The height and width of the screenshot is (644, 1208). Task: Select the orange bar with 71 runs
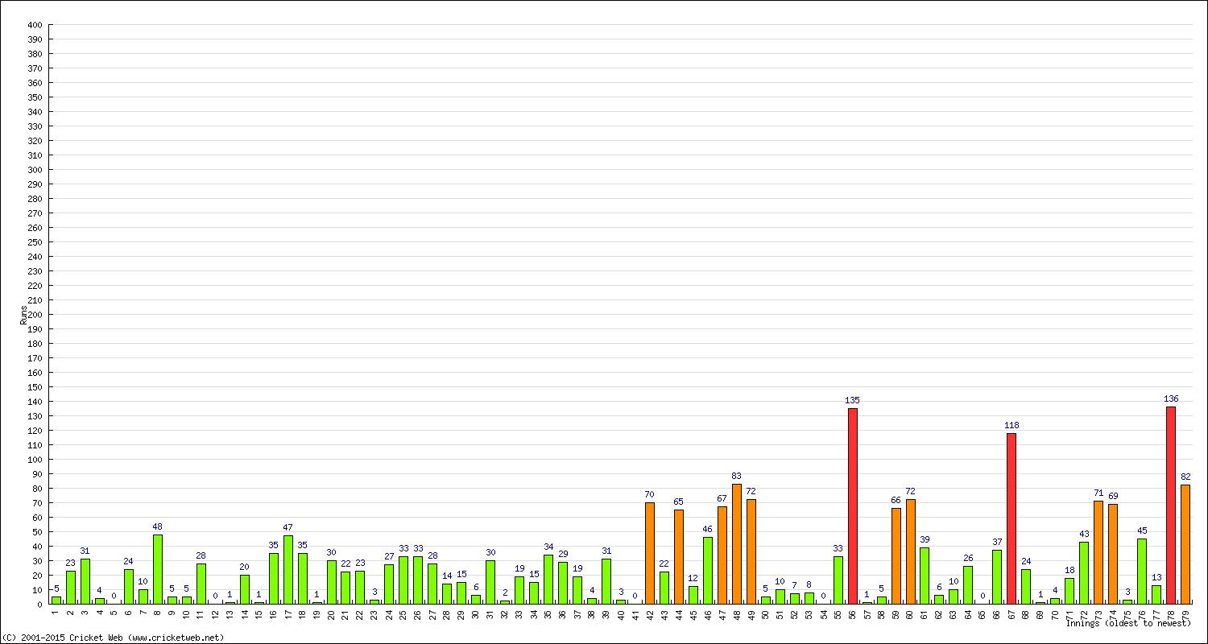(x=1098, y=552)
